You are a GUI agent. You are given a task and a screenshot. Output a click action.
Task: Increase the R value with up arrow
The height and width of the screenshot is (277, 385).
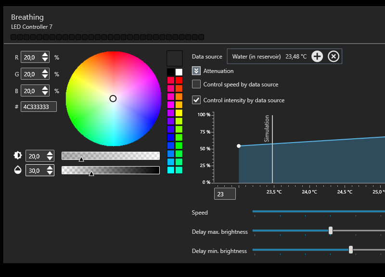[45, 55]
